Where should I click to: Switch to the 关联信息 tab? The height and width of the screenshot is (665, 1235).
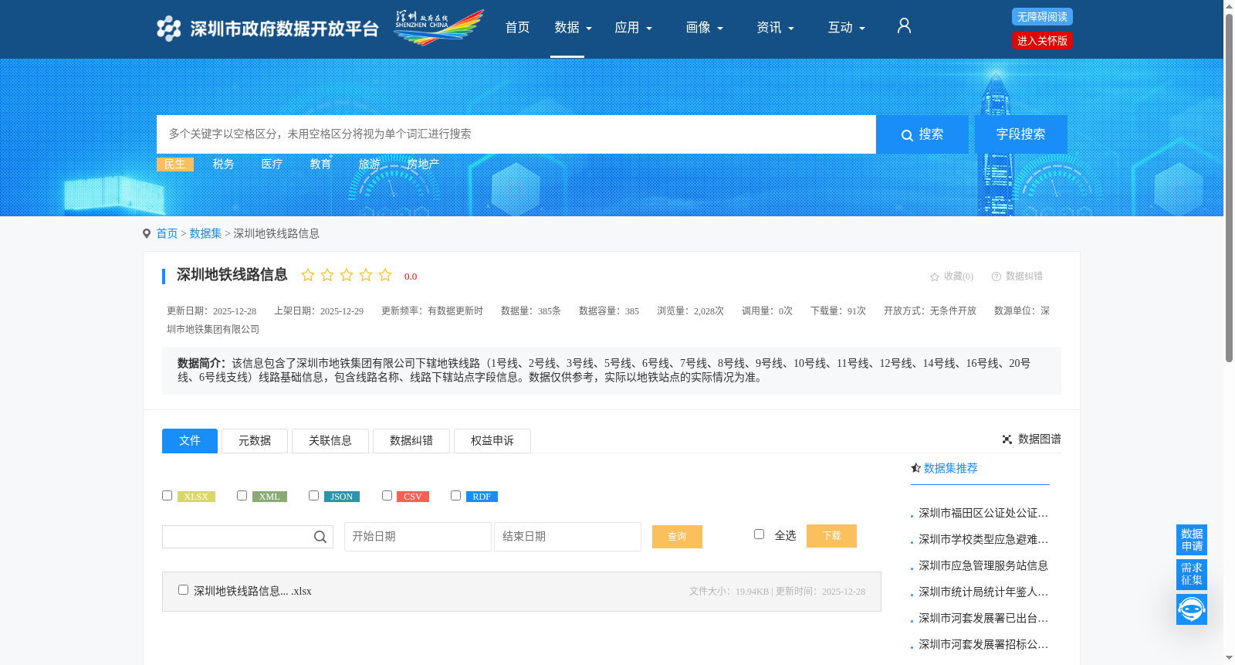(x=330, y=441)
